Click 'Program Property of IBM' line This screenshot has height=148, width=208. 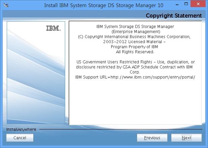coord(134,47)
